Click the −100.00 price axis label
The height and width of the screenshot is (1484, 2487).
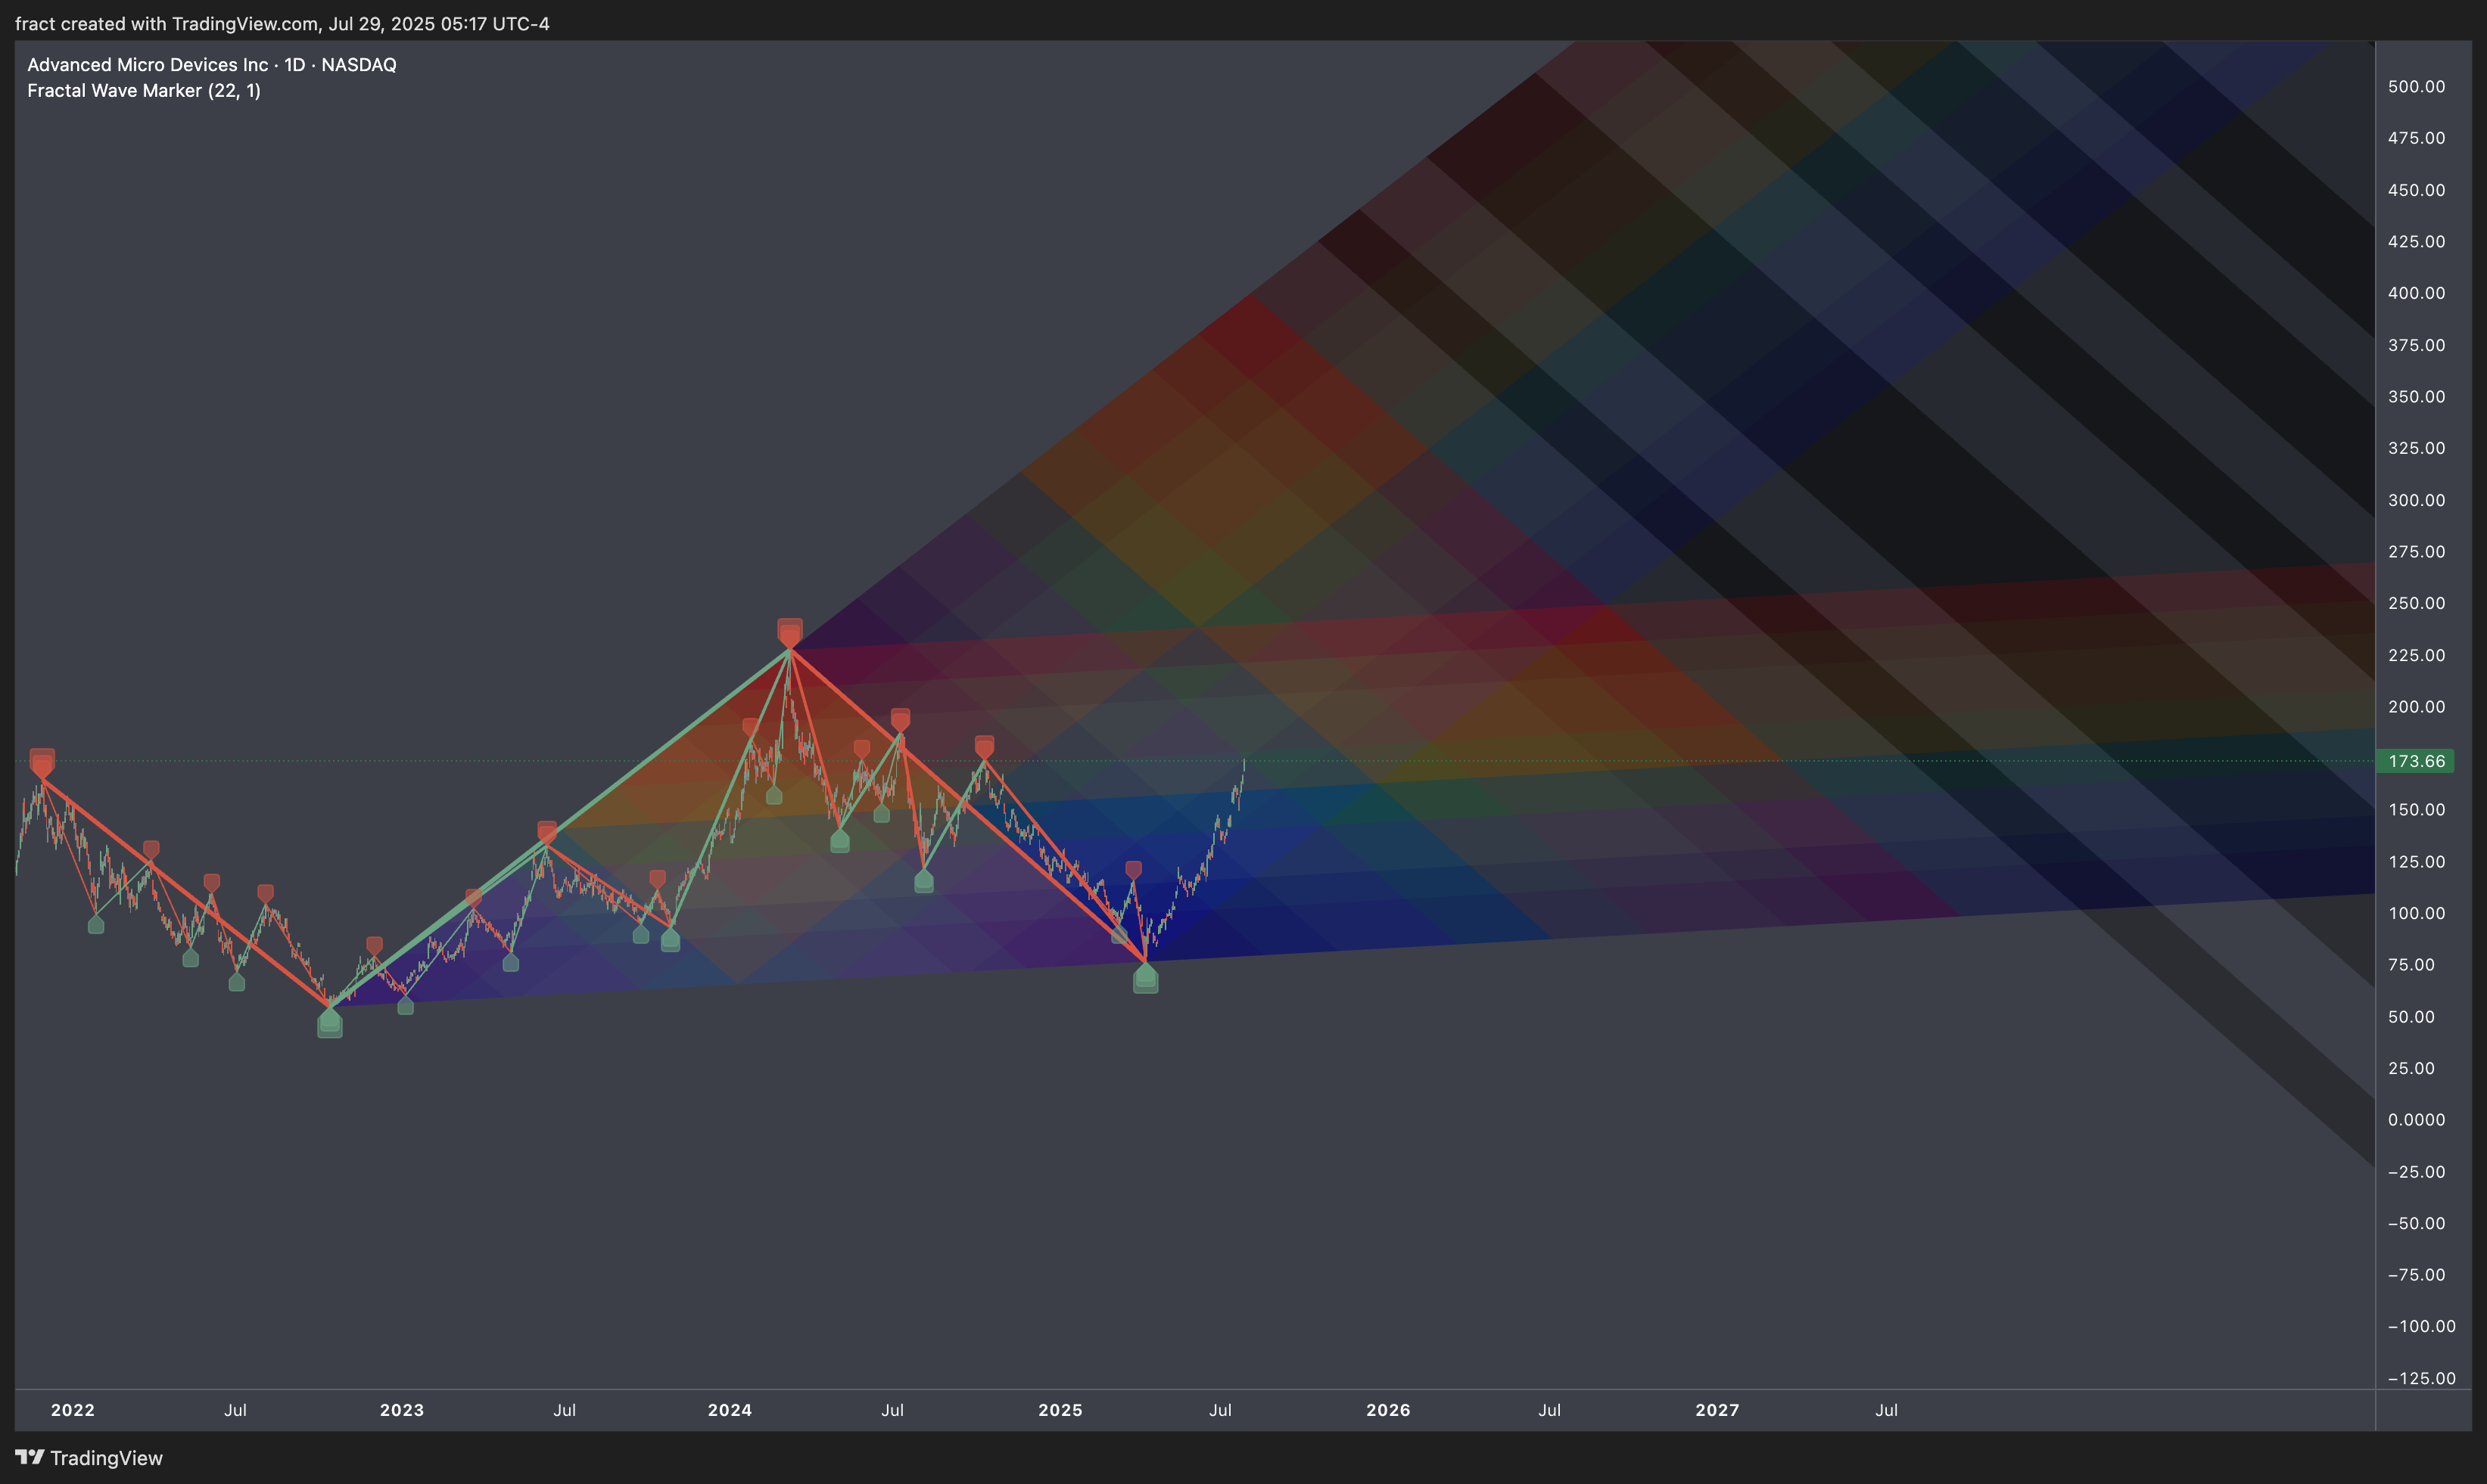pyautogui.click(x=2421, y=1326)
